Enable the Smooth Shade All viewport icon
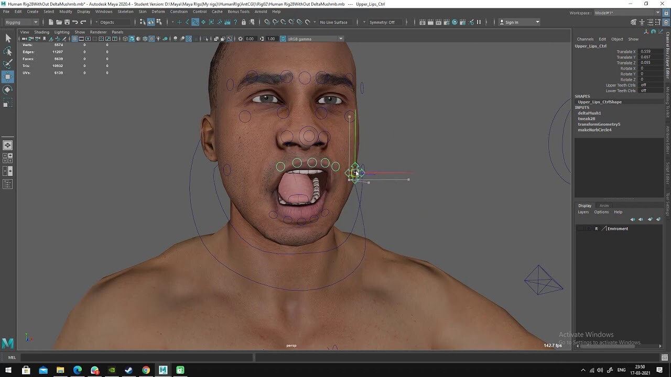Viewport: 671px width, 377px height. (x=132, y=38)
